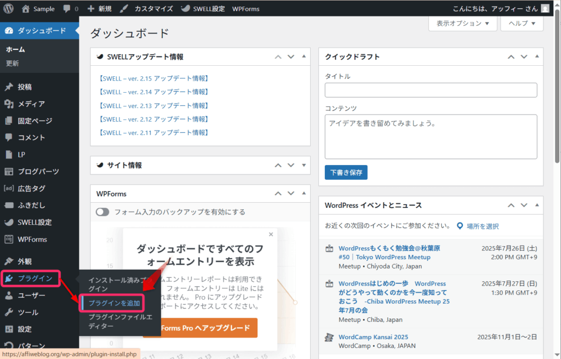Screen dimensions: 561x359
Task: Click the ユーザー person icon
Action: (x=9, y=295)
